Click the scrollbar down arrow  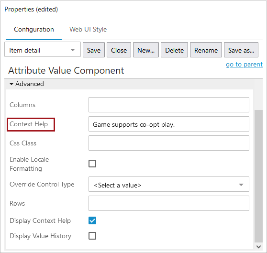[x=258, y=246]
